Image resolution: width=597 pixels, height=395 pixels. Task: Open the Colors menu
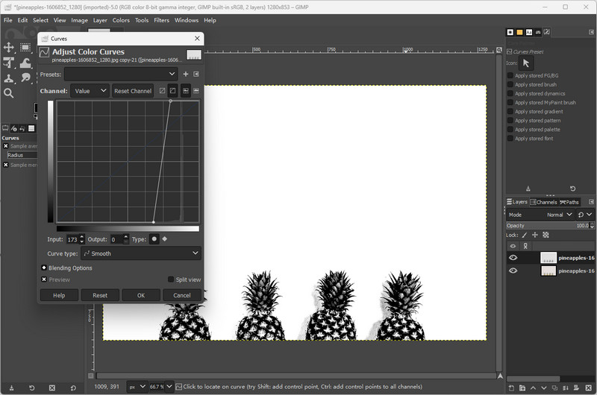tap(121, 20)
